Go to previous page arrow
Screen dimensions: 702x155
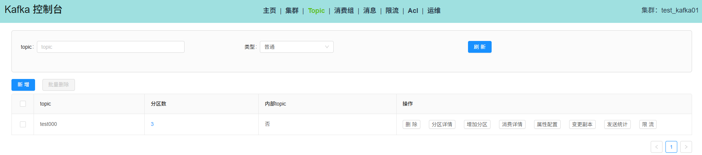pos(657,147)
